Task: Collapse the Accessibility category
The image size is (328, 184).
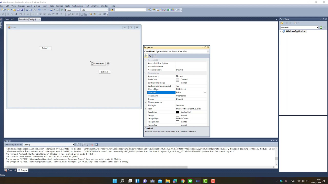Action: tap(145, 60)
